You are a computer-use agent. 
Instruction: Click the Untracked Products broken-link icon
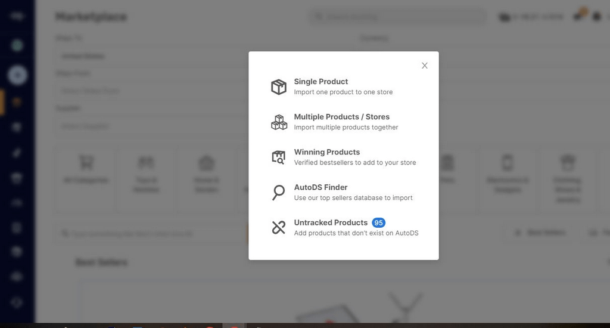(278, 227)
